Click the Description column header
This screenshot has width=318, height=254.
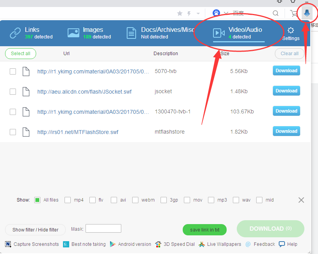coord(166,54)
